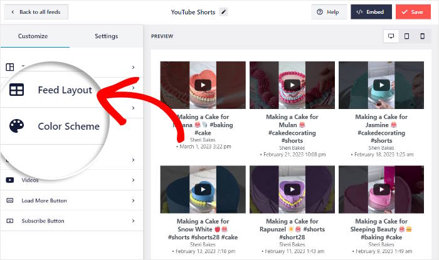
Task: Click the Sleeping Beauty video title
Action: (x=381, y=229)
